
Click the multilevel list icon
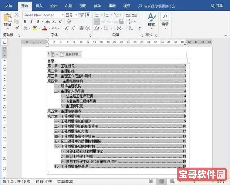click(x=116, y=15)
